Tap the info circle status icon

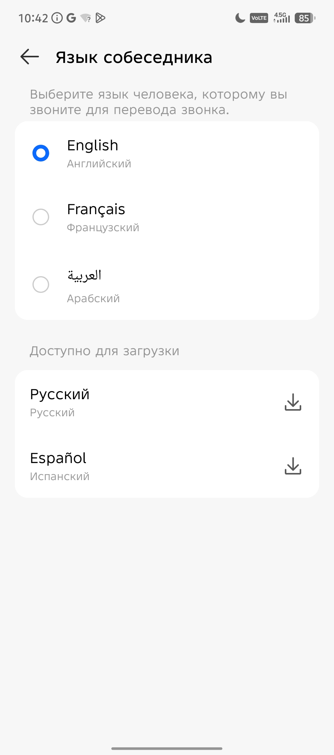(57, 18)
